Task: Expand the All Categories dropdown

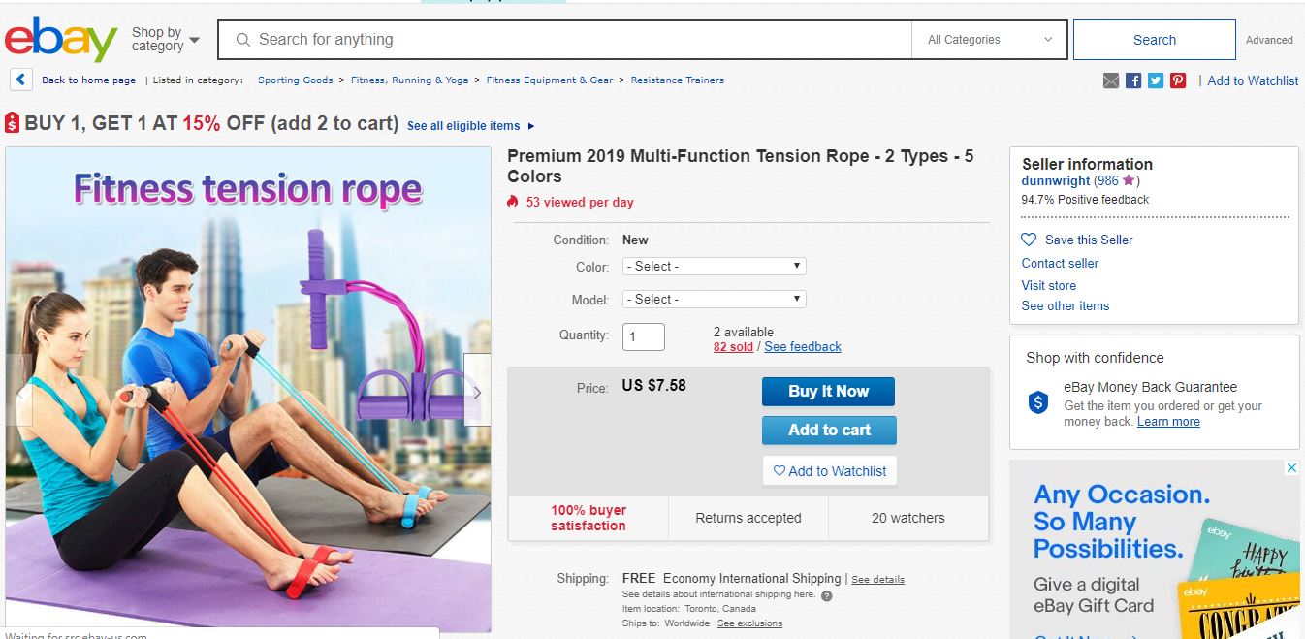Action: click(989, 40)
